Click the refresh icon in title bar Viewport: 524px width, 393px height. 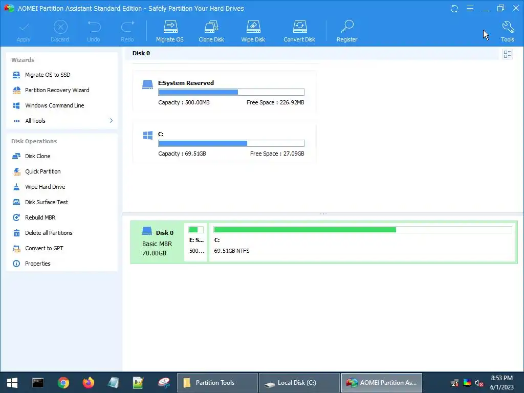point(454,8)
